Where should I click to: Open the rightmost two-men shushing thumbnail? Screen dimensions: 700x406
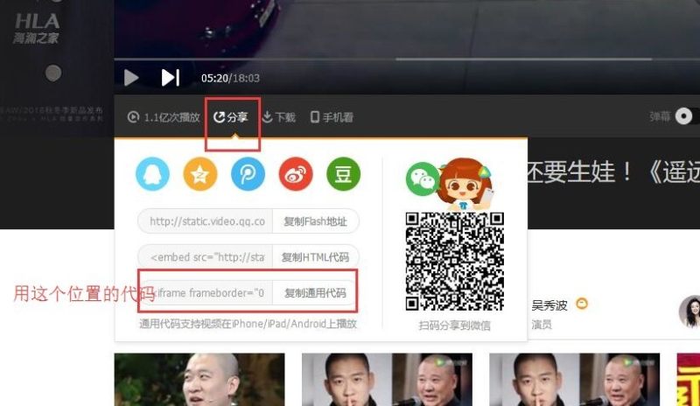(x=575, y=380)
